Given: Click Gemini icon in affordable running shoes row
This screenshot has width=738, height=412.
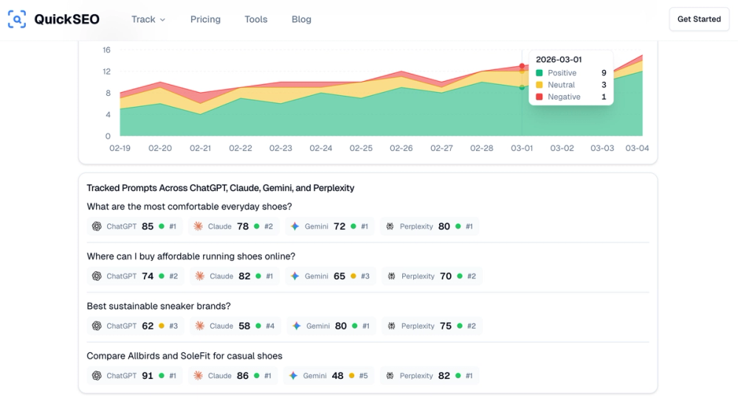Looking at the screenshot, I should (x=294, y=276).
